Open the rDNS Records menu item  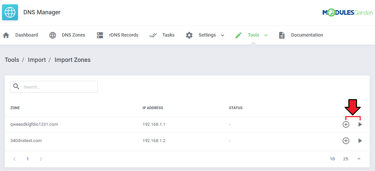coord(124,35)
